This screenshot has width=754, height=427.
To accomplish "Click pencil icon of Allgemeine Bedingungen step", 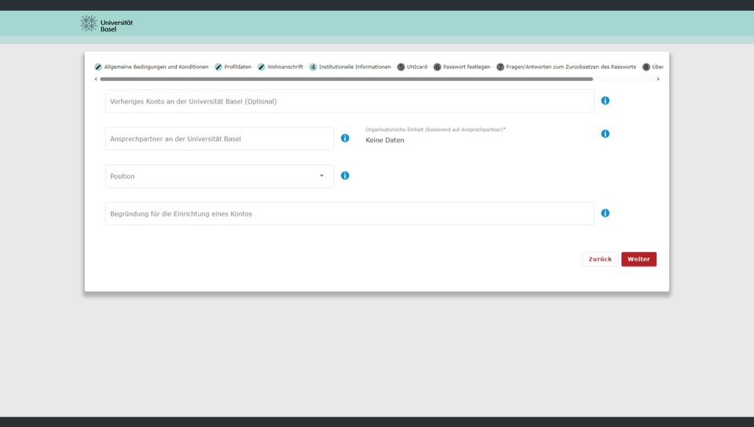I will pyautogui.click(x=98, y=68).
